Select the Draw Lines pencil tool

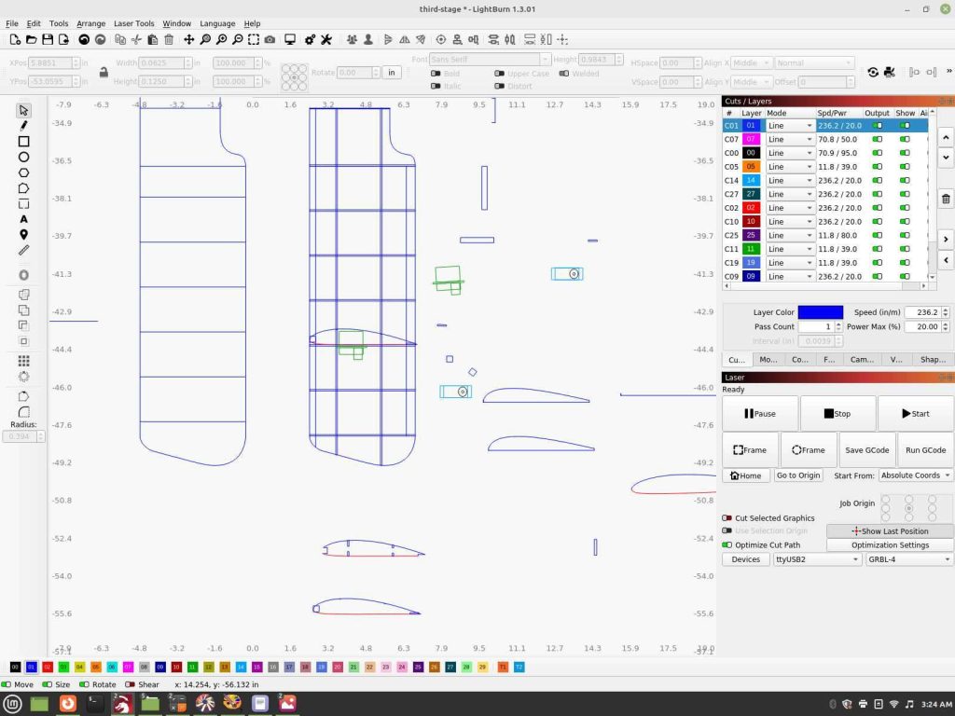pos(24,125)
